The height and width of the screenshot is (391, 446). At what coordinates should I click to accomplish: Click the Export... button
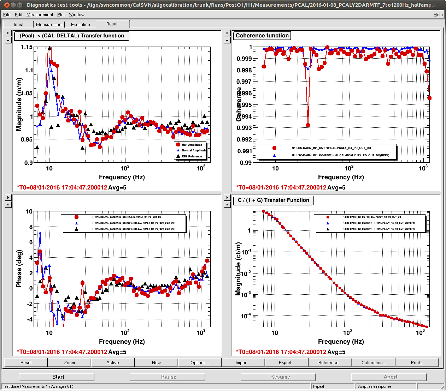coord(287,362)
